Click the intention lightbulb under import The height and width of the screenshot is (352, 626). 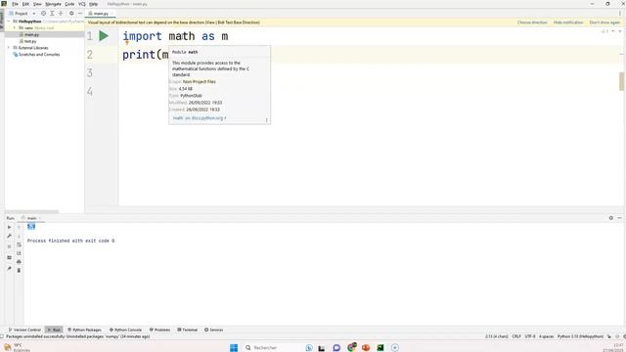[x=127, y=43]
